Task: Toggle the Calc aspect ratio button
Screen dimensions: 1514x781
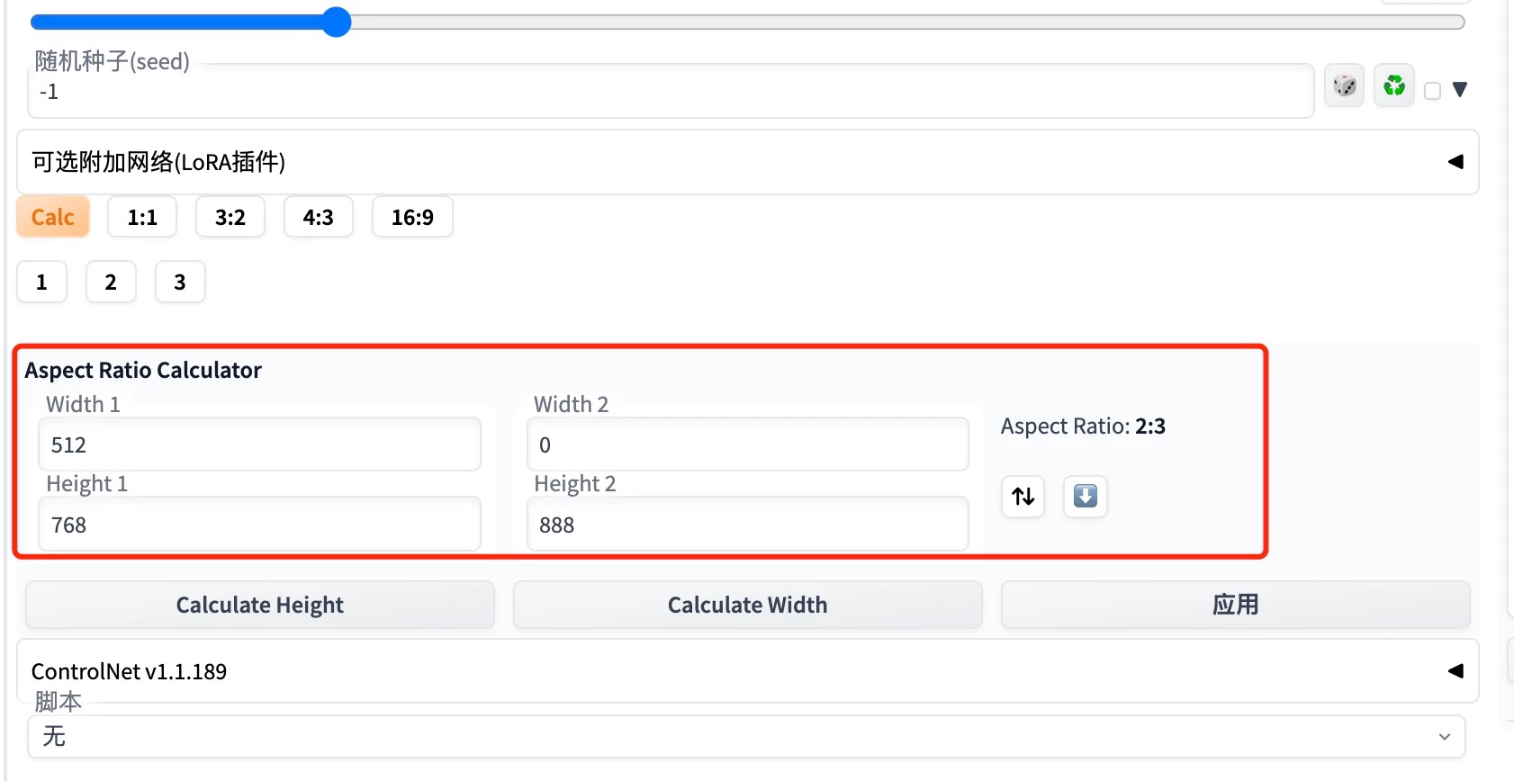Action: point(53,217)
